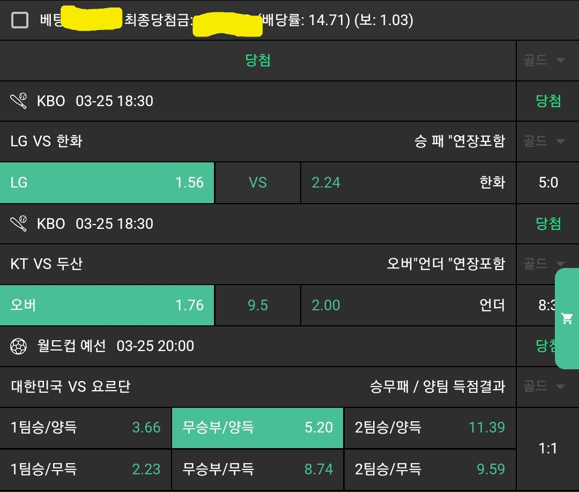
Task: Click soccer ball icon for 월드컵 예선
Action: tap(19, 346)
